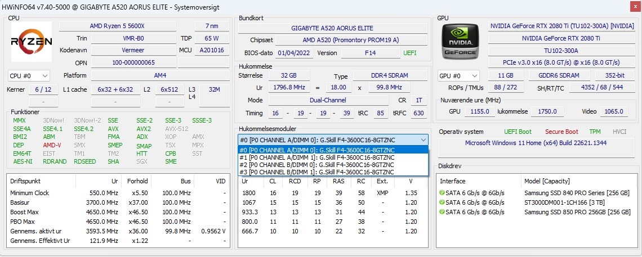Open the CPU #0 selector dropdown
642x257 pixels.
[x=29, y=76]
